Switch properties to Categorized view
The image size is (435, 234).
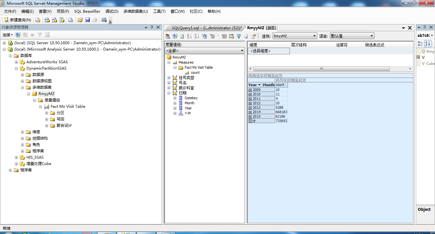420,43
